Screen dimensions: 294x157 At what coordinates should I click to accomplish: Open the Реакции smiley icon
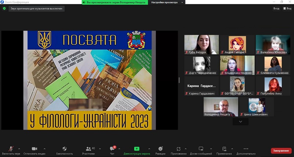pos(161,149)
